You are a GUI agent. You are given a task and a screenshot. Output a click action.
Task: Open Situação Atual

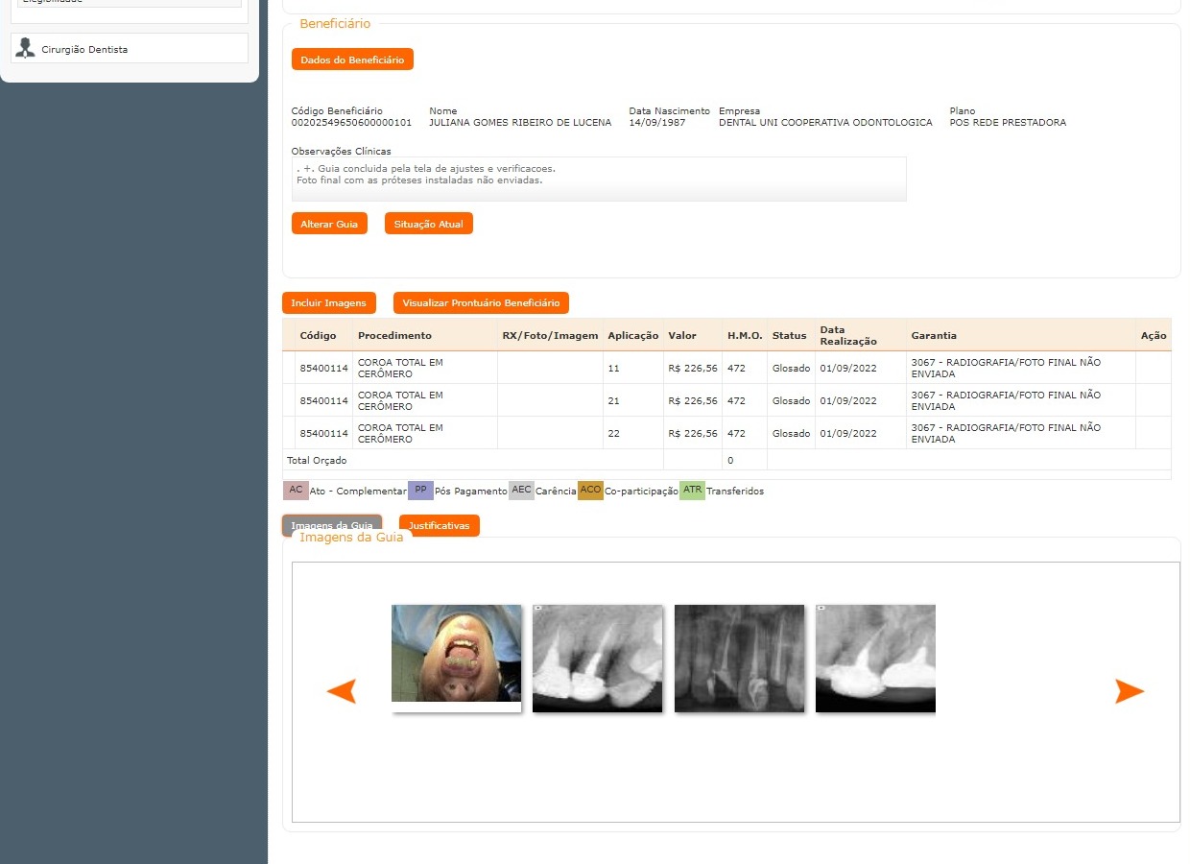pyautogui.click(x=428, y=224)
